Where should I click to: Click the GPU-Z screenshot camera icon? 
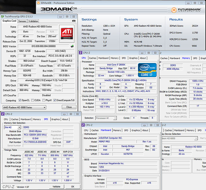[x=74, y=21]
